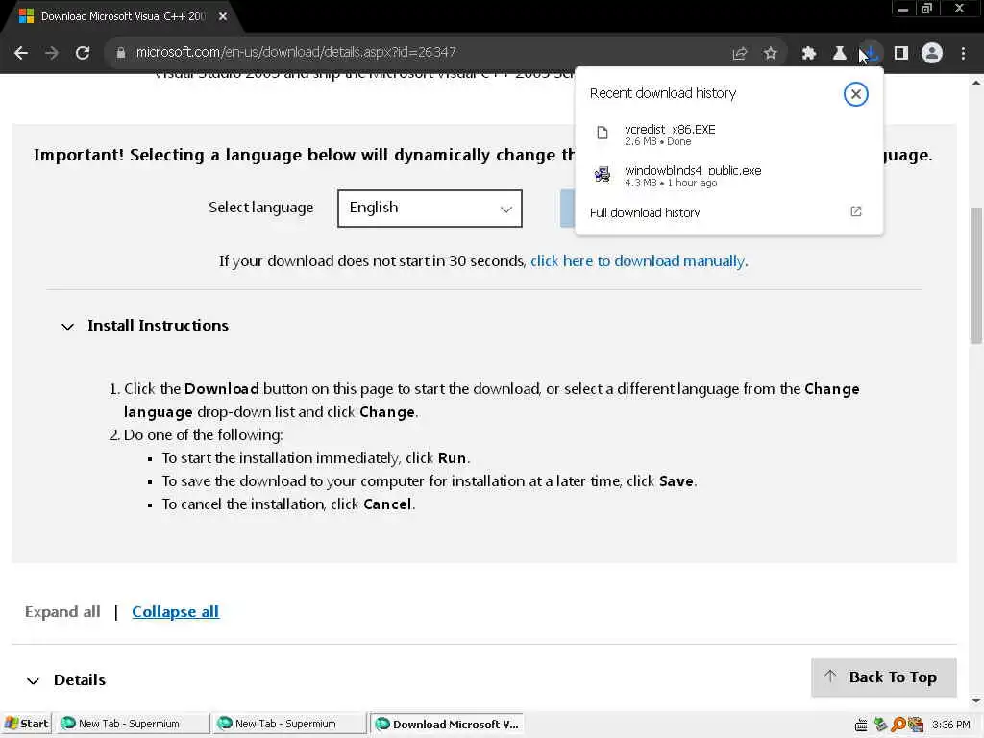The width and height of the screenshot is (984, 738).
Task: Click the address bar URL
Action: 296,52
